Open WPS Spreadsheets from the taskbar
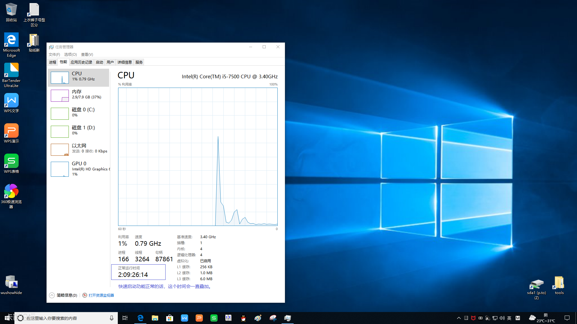577x324 pixels. 214,318
